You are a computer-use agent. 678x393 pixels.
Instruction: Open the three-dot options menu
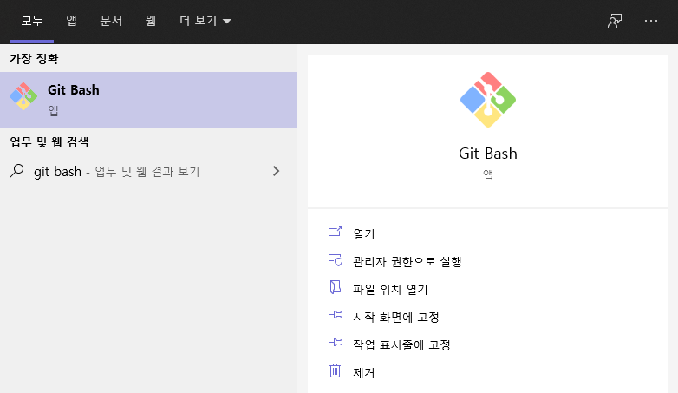651,21
